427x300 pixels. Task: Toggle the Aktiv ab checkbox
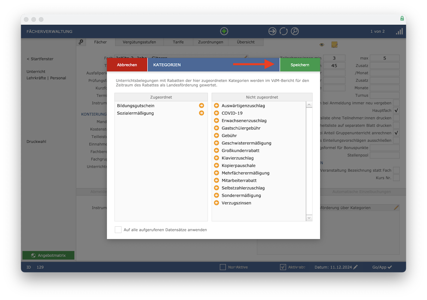[283, 267]
